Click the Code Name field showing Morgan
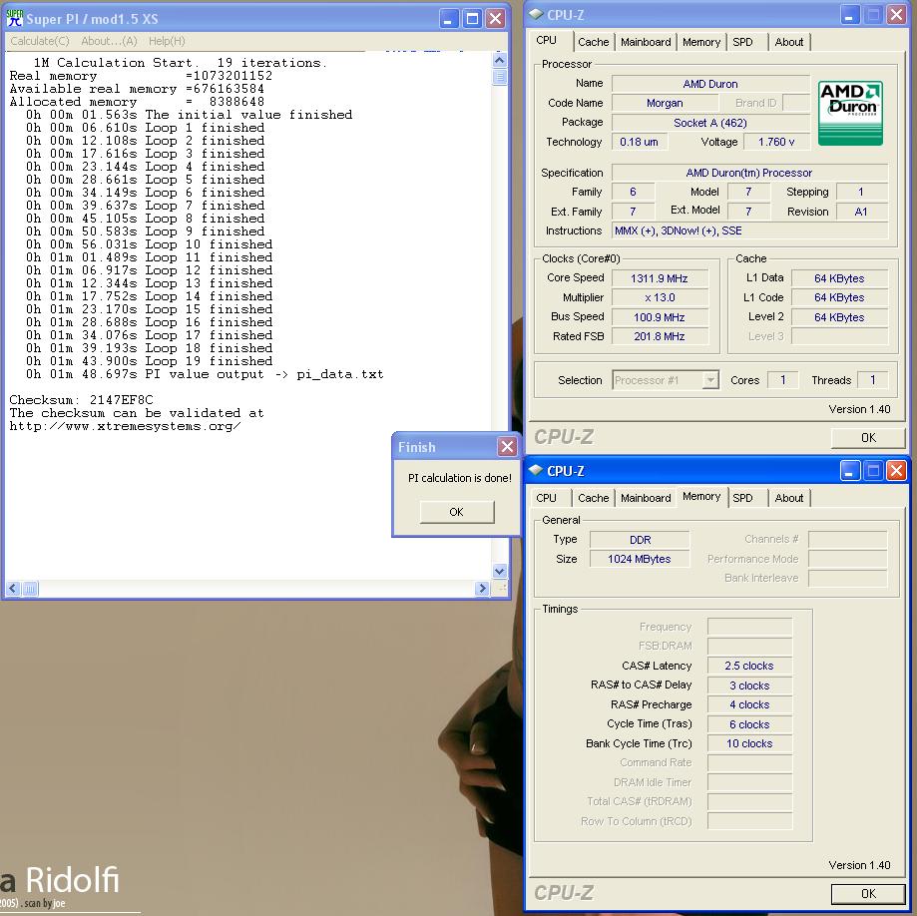Viewport: 917px width, 916px height. click(665, 103)
